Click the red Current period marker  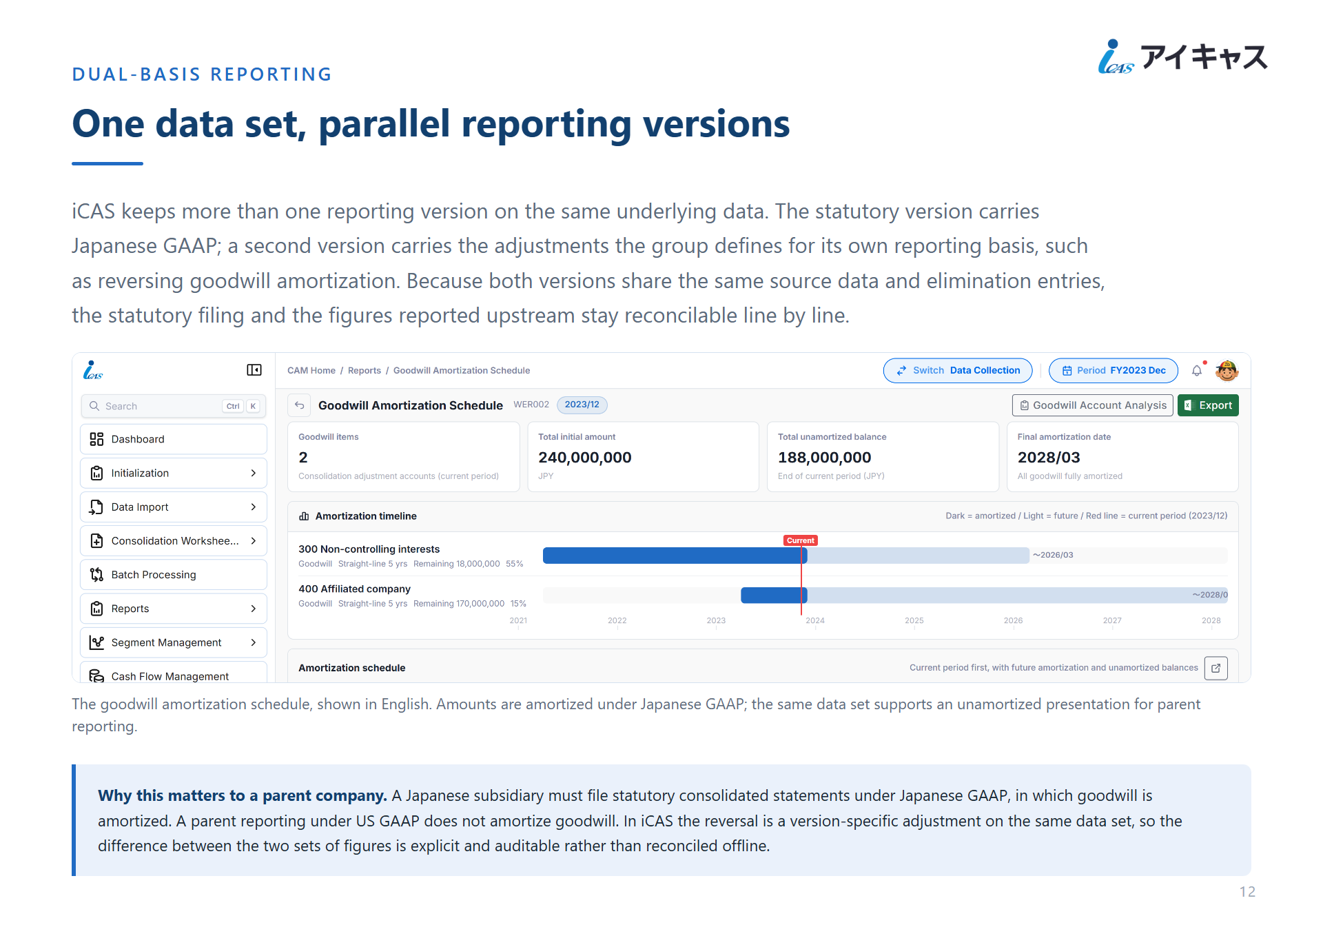[x=801, y=540]
